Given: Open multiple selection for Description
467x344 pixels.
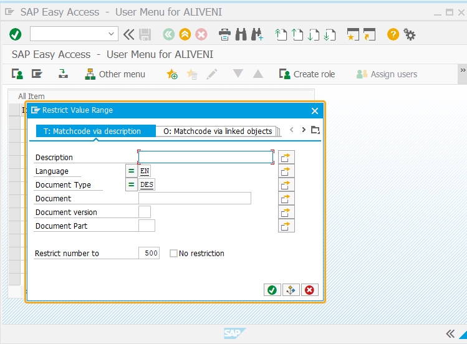Looking at the screenshot, I should click(x=286, y=157).
